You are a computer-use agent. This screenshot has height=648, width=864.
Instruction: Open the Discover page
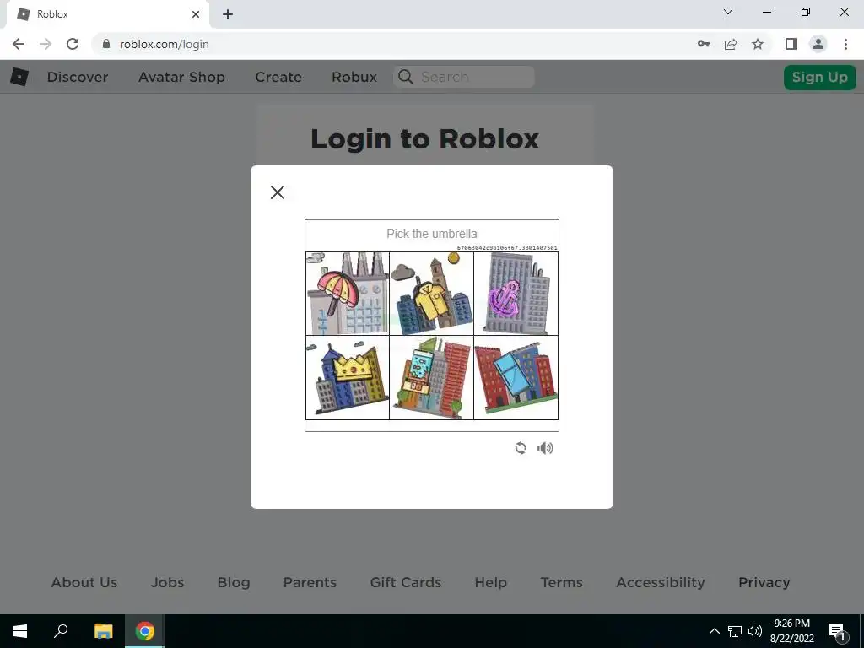coord(78,77)
